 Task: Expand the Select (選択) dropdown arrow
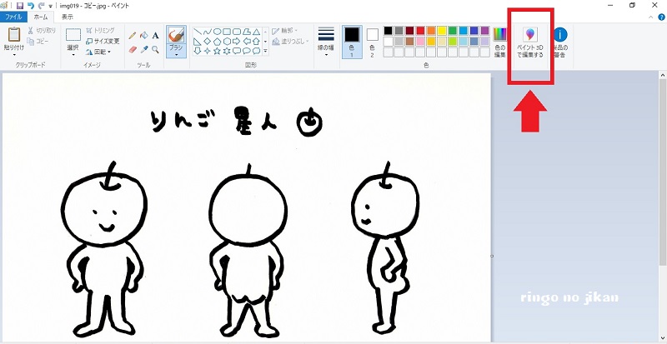tap(73, 54)
